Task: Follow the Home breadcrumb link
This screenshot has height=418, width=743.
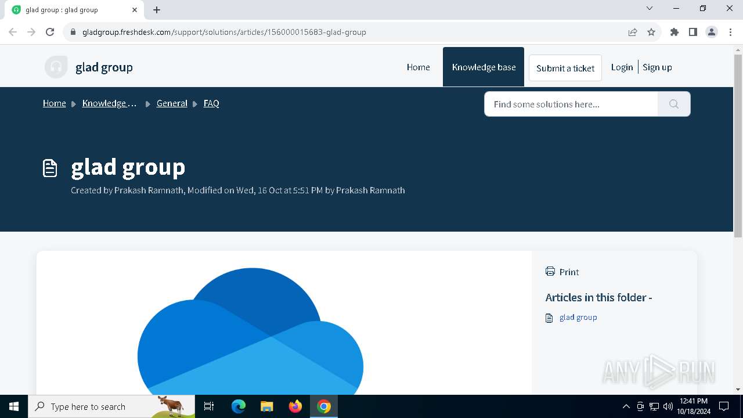Action: click(55, 103)
